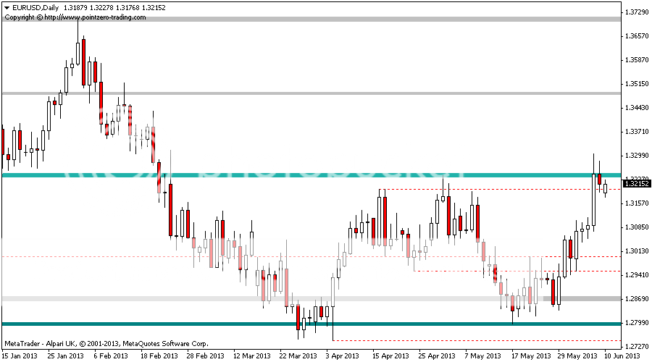The height and width of the screenshot is (362, 652).
Task: Click the 1.35150 price scale label
Action: pyautogui.click(x=637, y=84)
